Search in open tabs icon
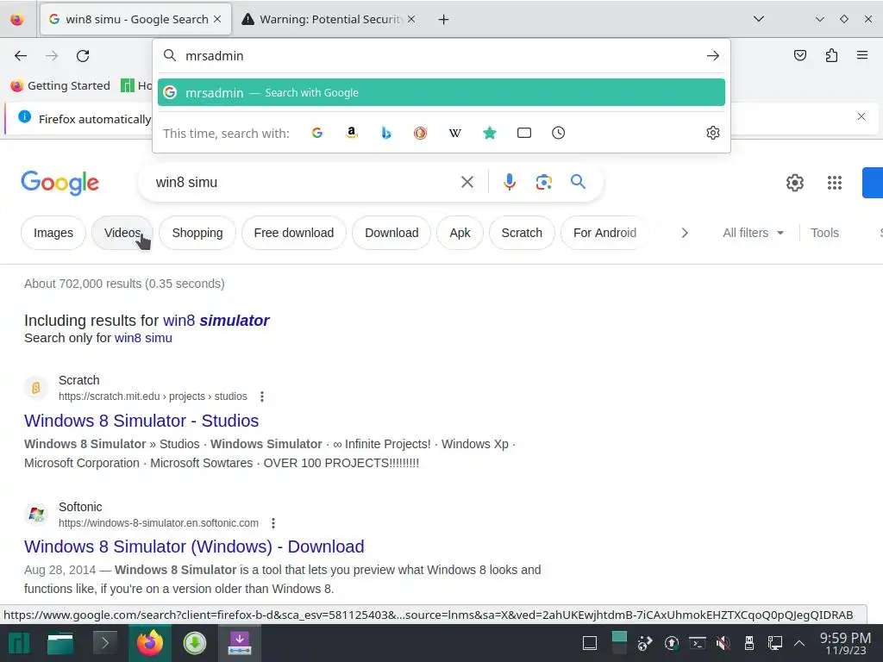 pyautogui.click(x=524, y=133)
